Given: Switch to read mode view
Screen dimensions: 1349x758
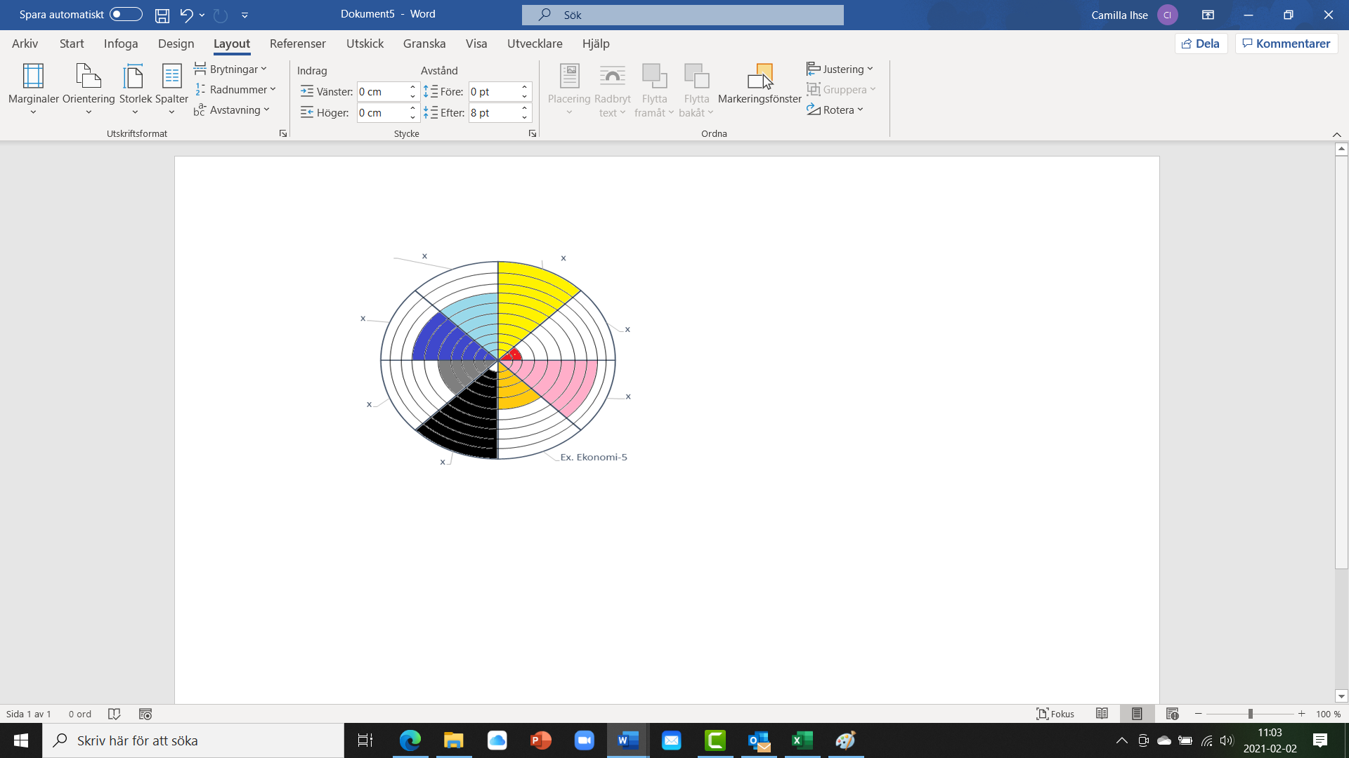Looking at the screenshot, I should pos(1102,714).
